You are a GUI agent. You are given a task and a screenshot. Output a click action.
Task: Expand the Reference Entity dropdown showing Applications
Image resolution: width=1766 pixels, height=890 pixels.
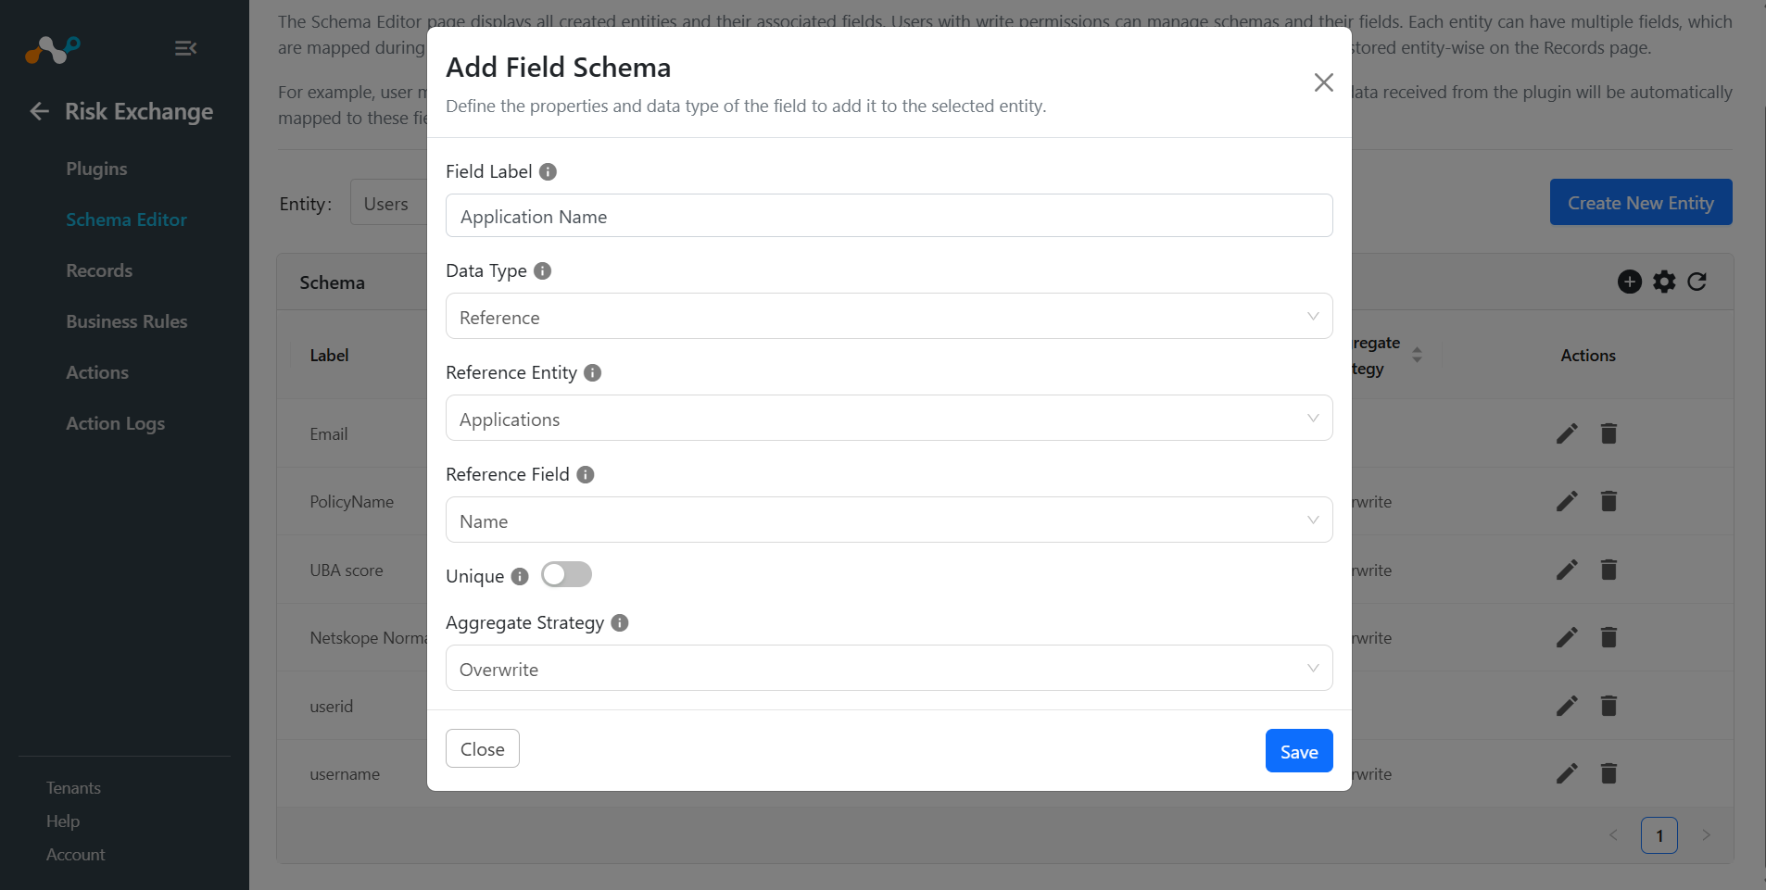click(x=889, y=419)
